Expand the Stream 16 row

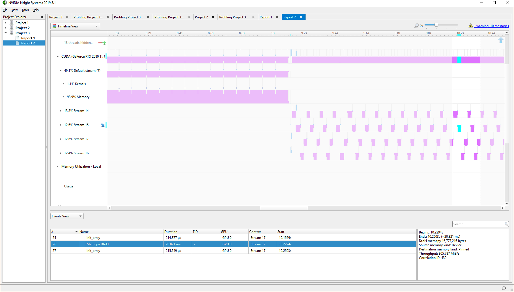[61, 153]
